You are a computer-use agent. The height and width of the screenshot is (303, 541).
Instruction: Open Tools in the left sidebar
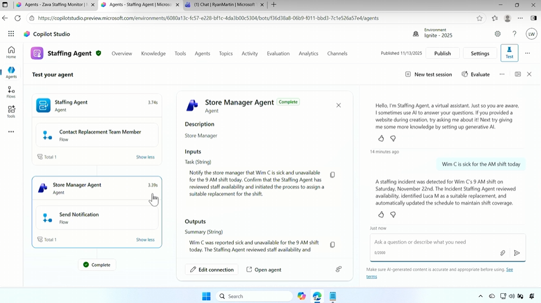point(11,112)
